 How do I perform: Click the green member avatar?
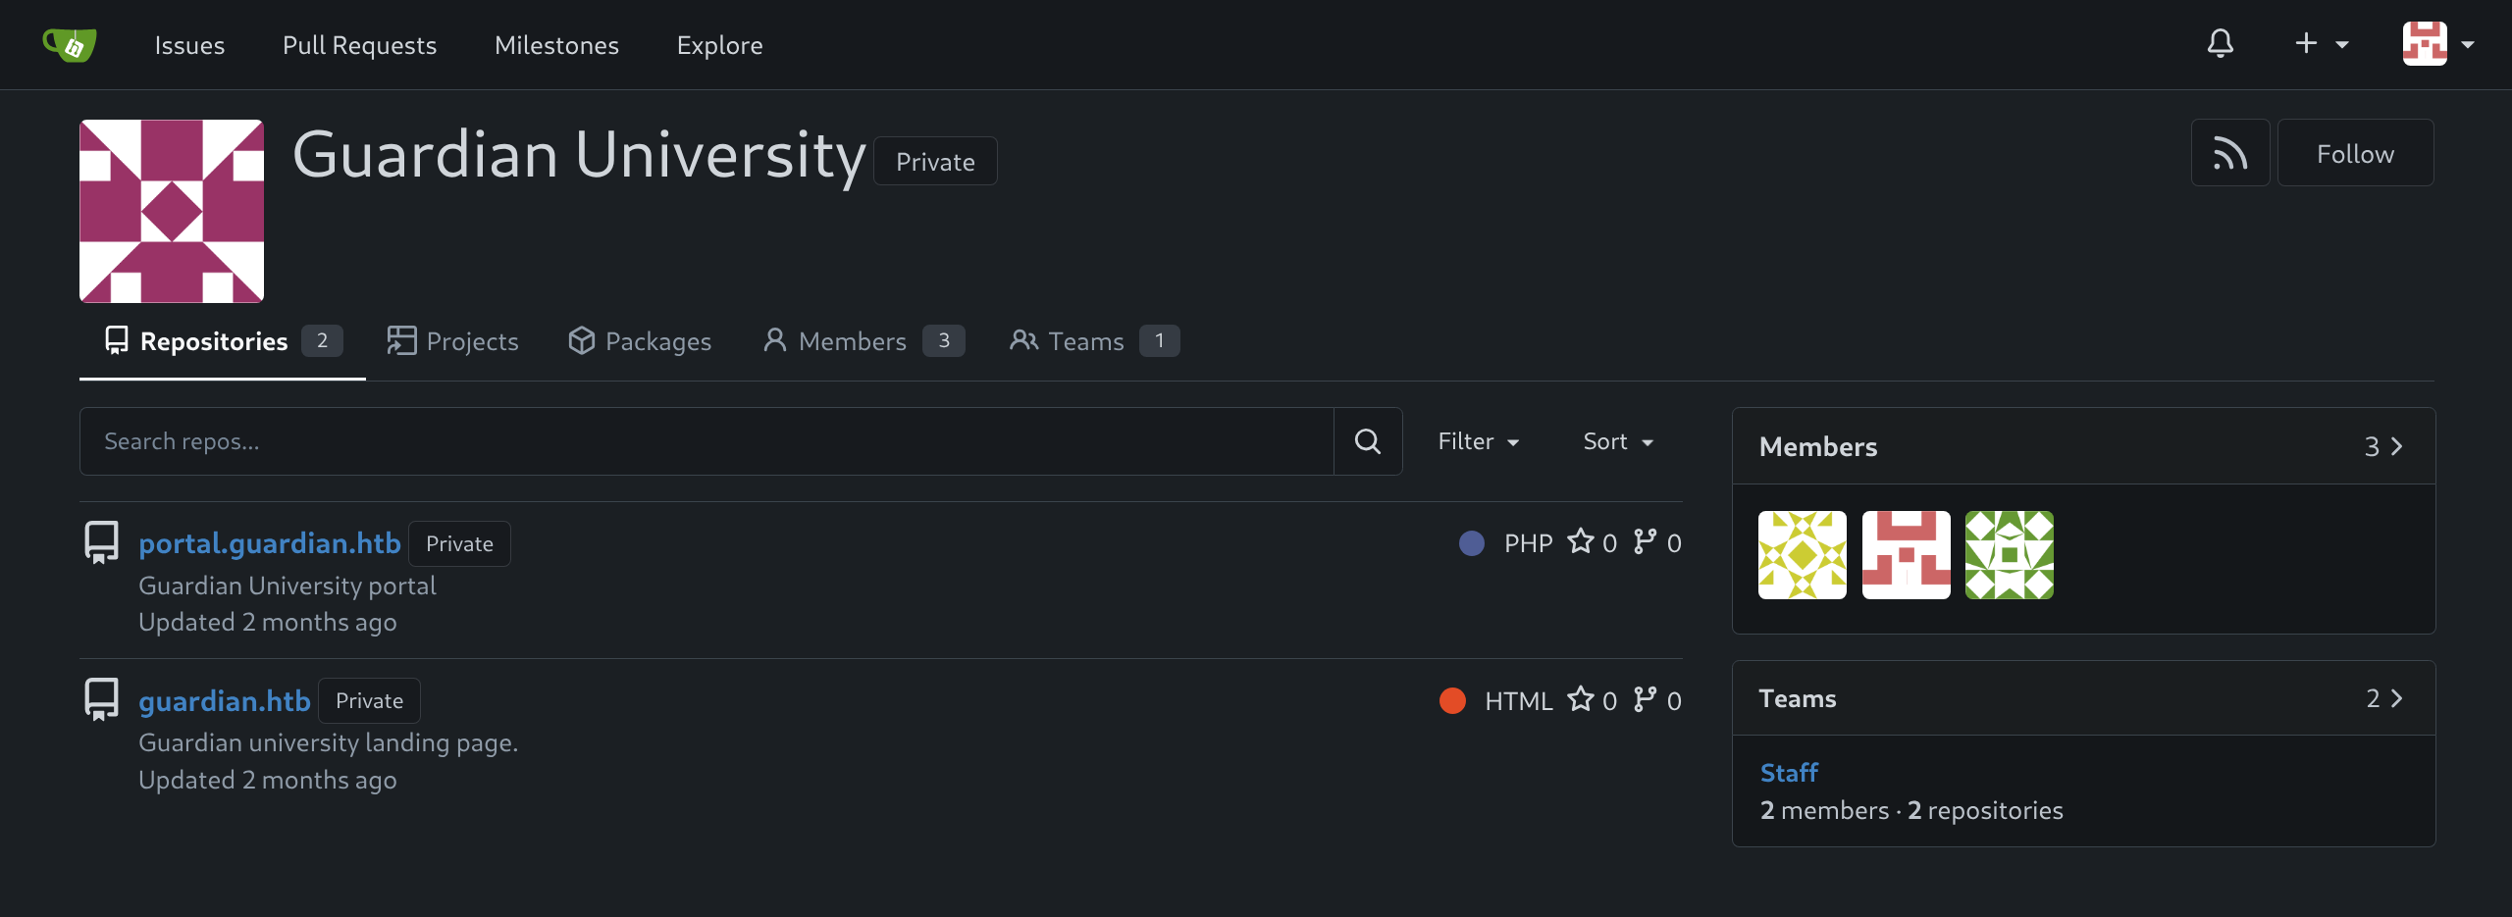2009,555
